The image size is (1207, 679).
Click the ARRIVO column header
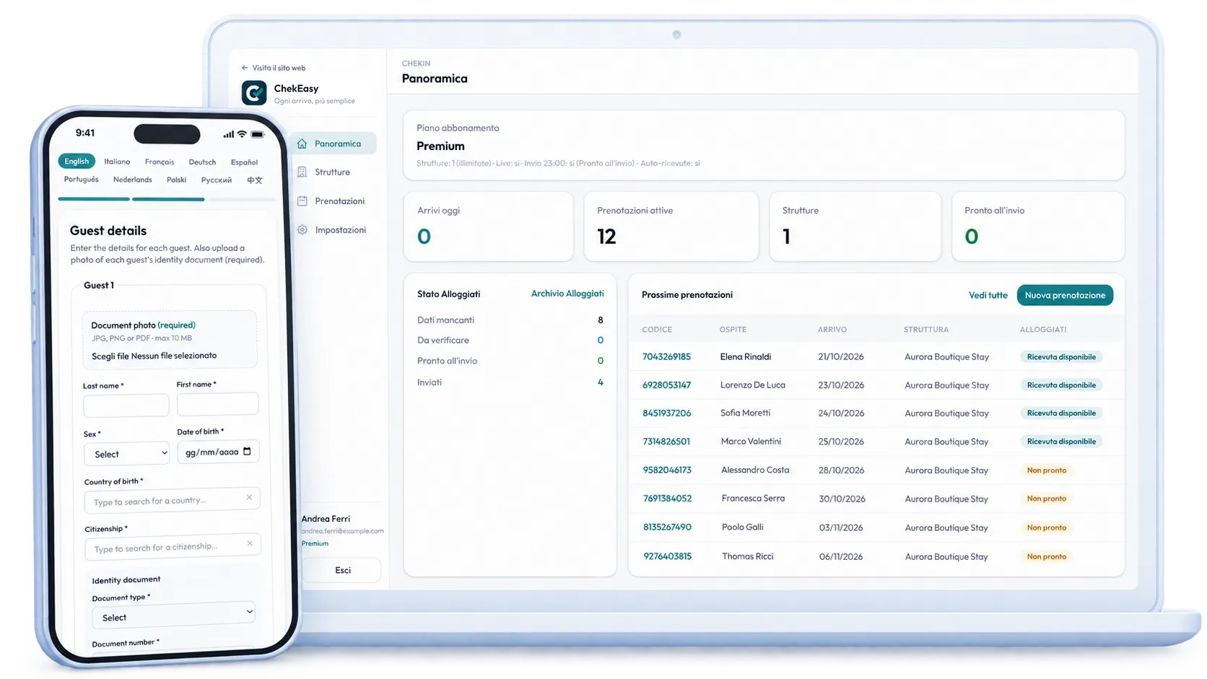pos(832,330)
